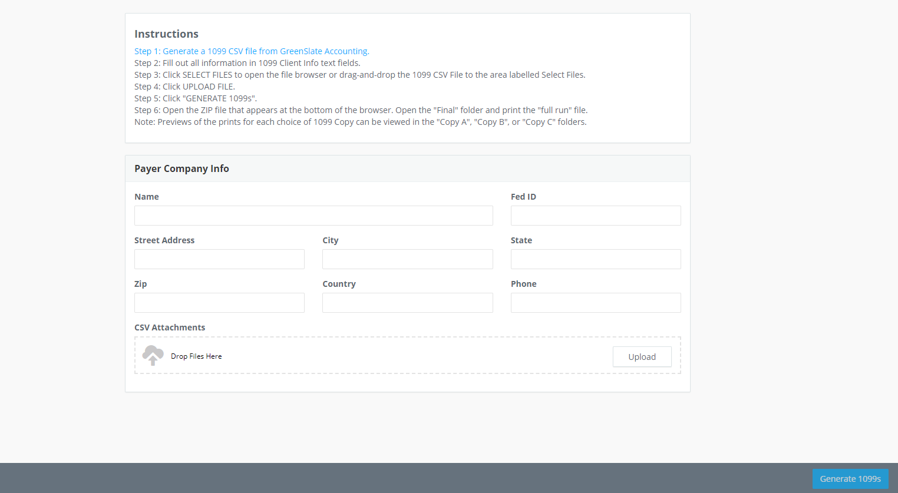Viewport: 898px width, 493px height.
Task: Click the State label
Action: [521, 240]
